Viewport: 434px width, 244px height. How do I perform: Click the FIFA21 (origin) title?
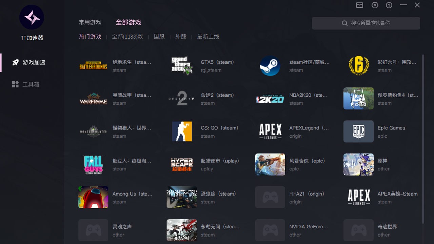[307, 194]
